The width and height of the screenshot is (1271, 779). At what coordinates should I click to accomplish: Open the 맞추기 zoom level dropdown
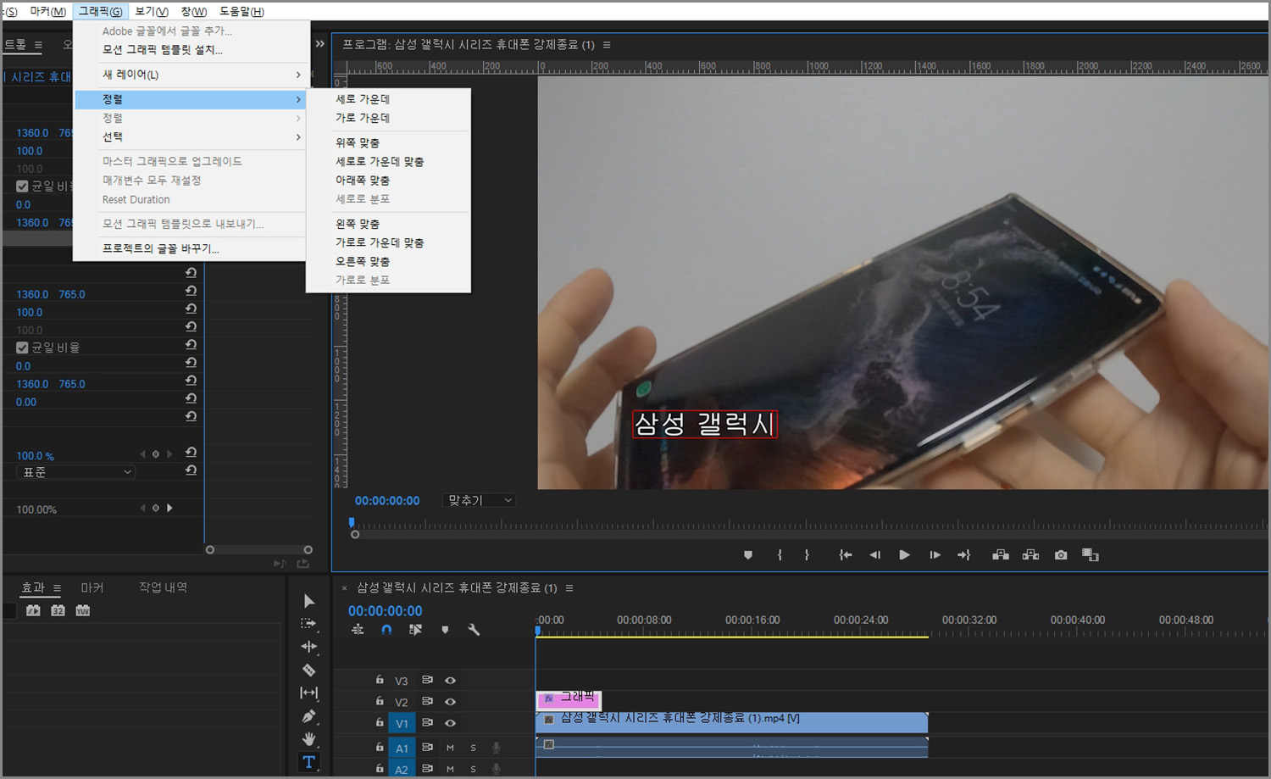pos(479,500)
